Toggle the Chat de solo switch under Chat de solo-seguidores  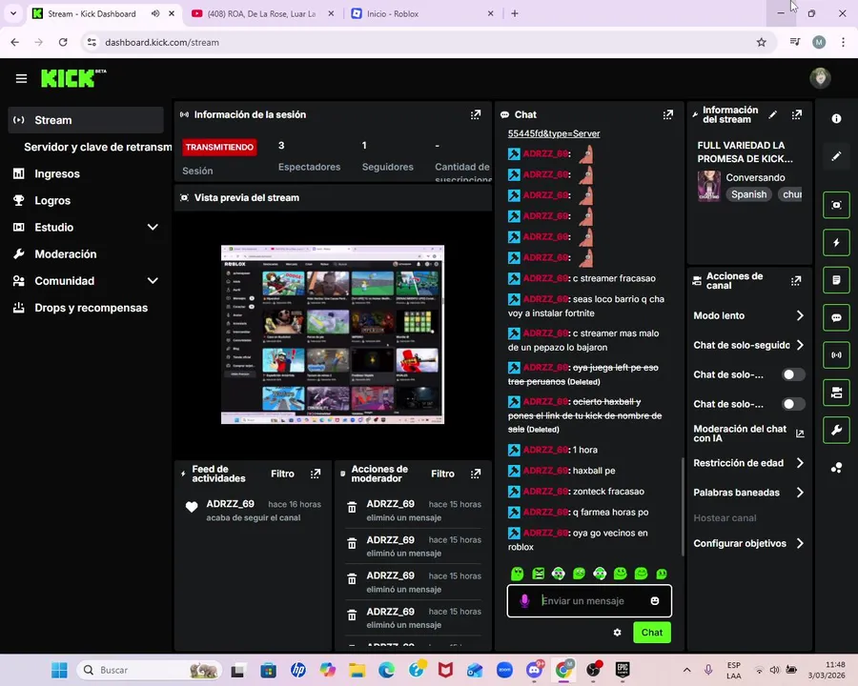click(793, 374)
